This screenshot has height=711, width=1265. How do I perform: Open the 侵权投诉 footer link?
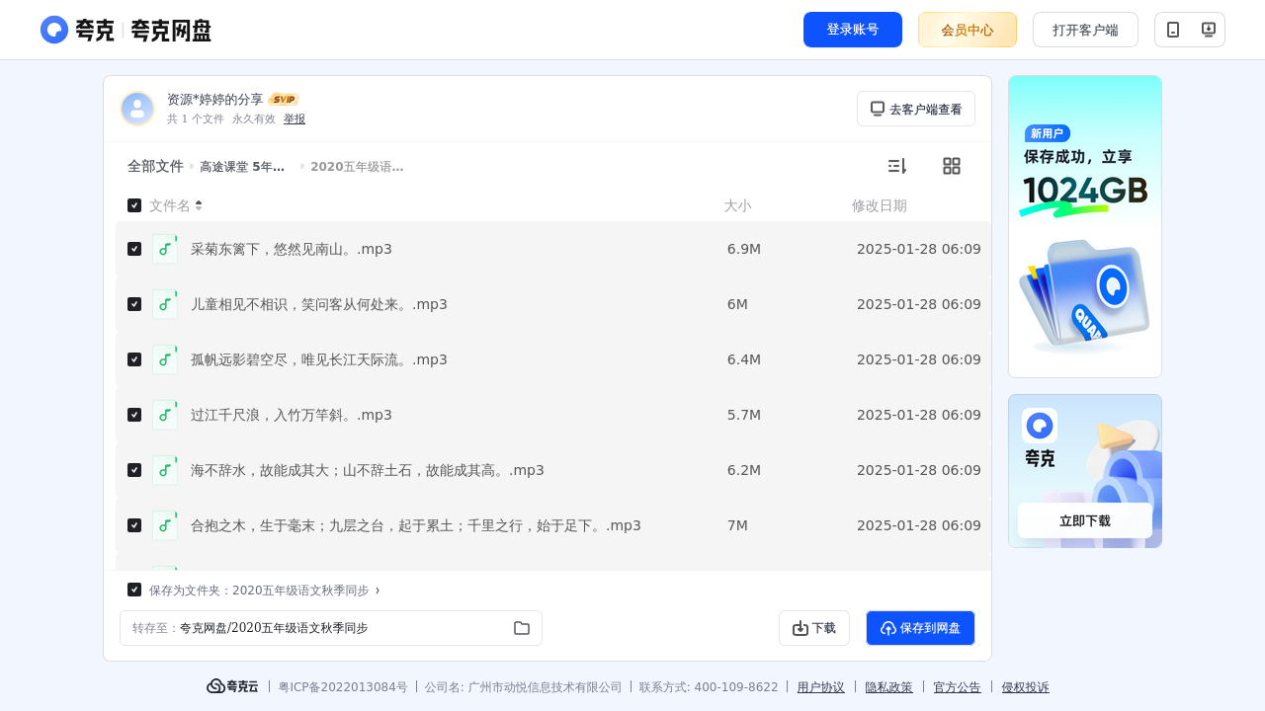click(x=1026, y=687)
